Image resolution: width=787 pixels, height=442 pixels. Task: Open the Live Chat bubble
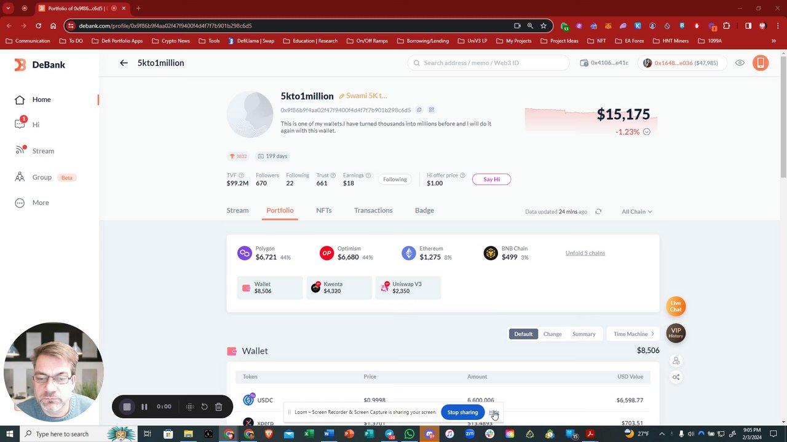pyautogui.click(x=676, y=306)
